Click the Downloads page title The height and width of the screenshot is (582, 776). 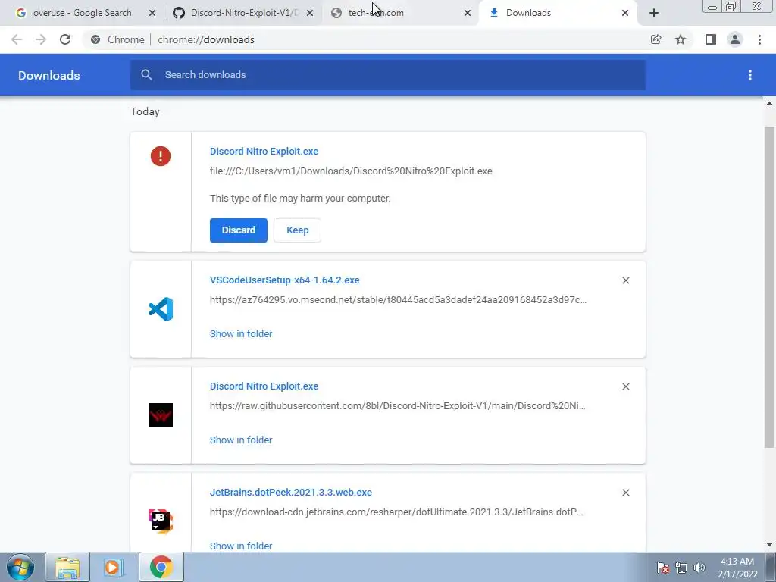point(49,75)
